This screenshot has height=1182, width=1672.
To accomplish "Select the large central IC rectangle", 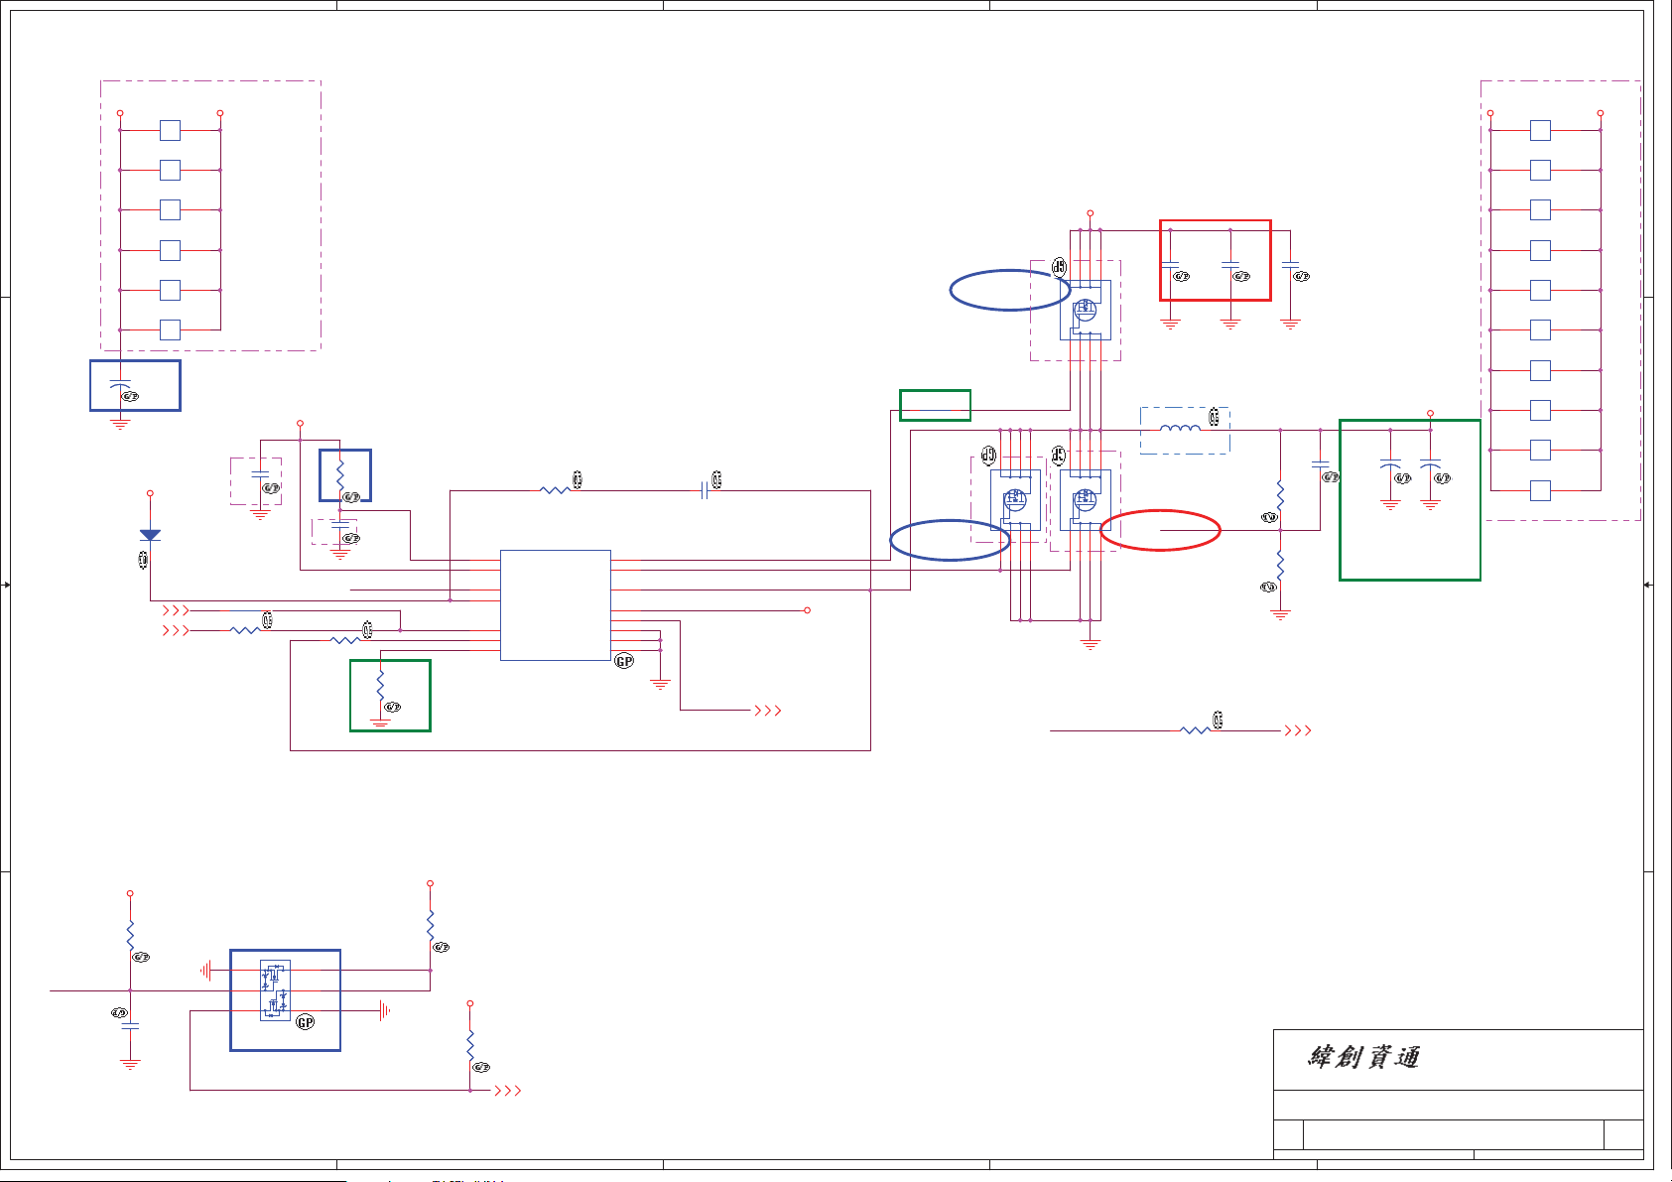I will [x=555, y=604].
